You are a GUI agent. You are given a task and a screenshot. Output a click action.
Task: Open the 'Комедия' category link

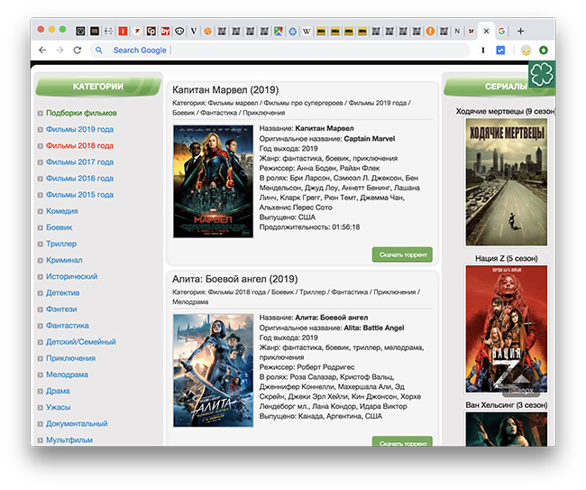point(62,211)
